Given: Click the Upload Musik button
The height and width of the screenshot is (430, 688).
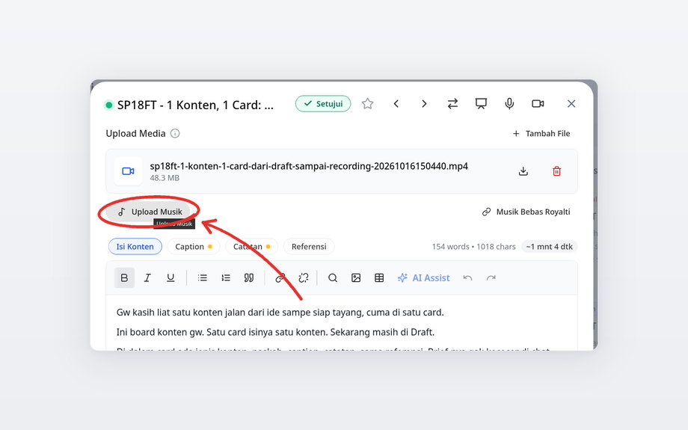Looking at the screenshot, I should [x=149, y=212].
